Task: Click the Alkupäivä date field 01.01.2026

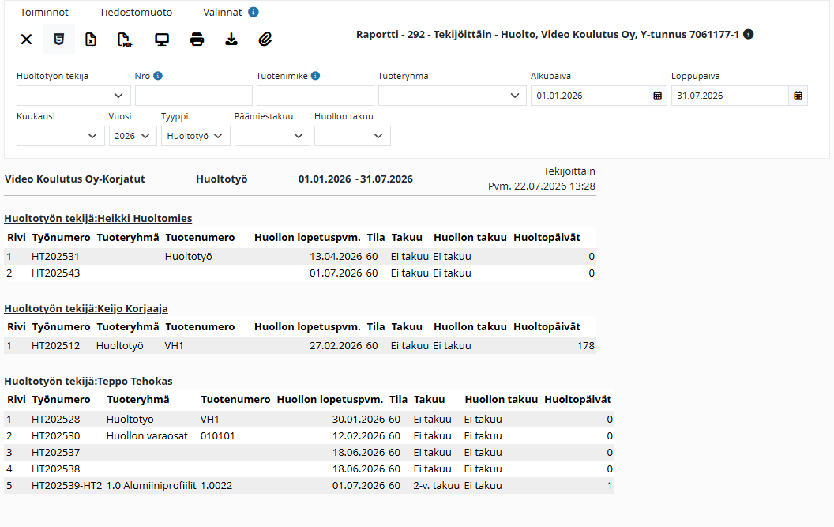Action: click(589, 96)
